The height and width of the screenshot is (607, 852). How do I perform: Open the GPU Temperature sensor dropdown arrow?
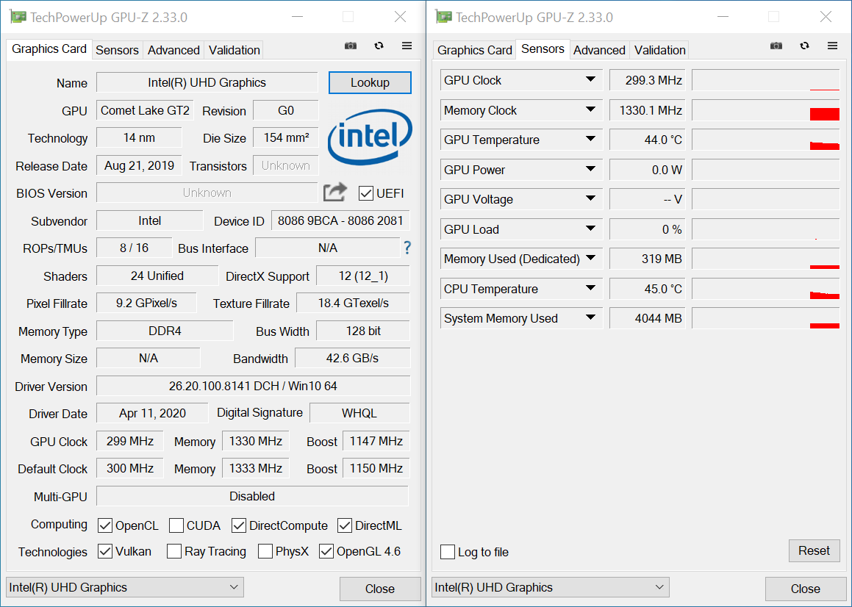[x=590, y=140]
